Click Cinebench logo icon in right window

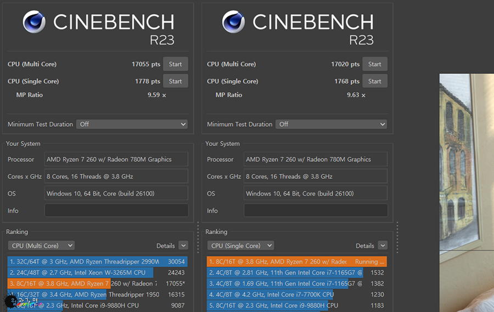click(233, 22)
